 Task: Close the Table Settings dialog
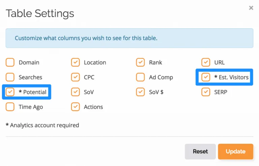pos(251,8)
